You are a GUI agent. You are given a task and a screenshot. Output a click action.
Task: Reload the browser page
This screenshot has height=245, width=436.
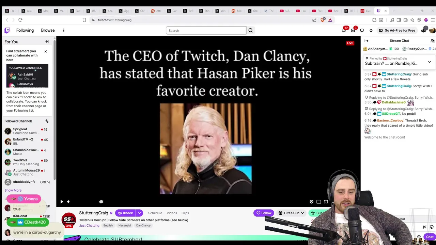click(20, 20)
